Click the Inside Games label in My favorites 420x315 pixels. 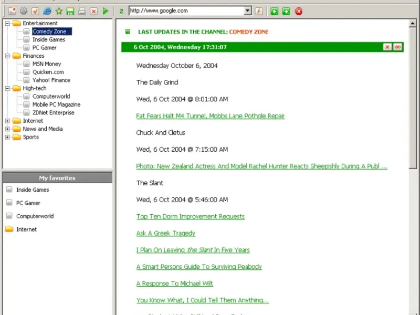pos(33,190)
